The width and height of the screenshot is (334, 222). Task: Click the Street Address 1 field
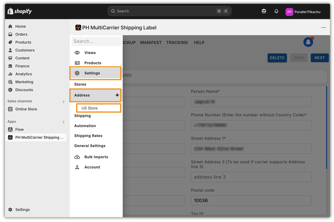[x=251, y=149]
